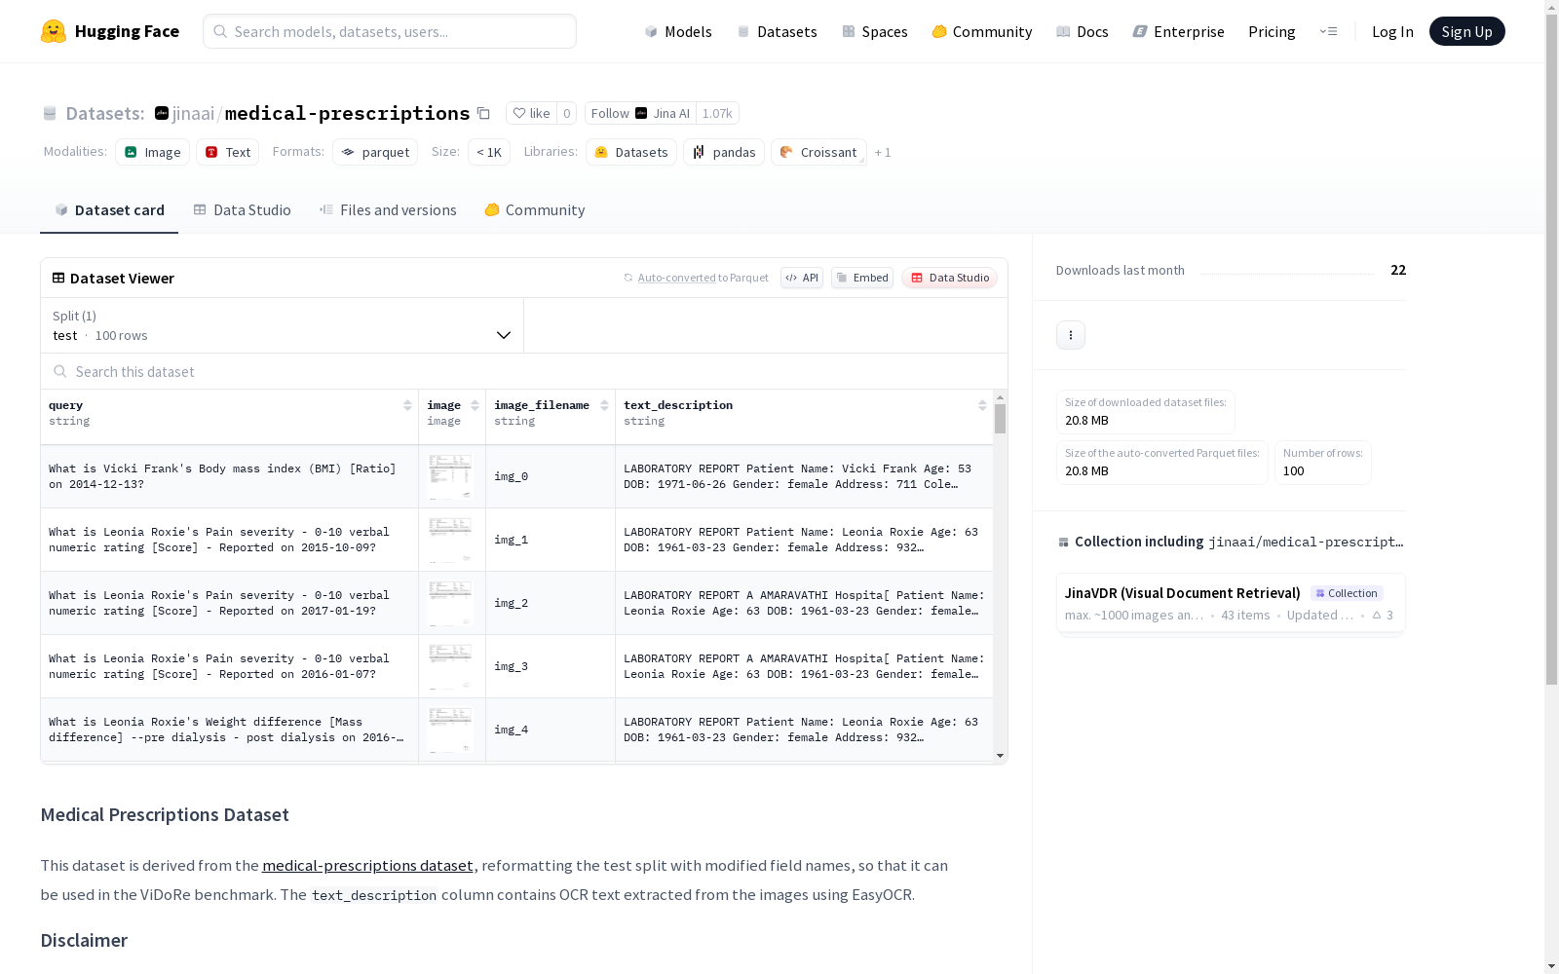Select the Image modality tag
This screenshot has height=974, width=1559.
[x=153, y=152]
